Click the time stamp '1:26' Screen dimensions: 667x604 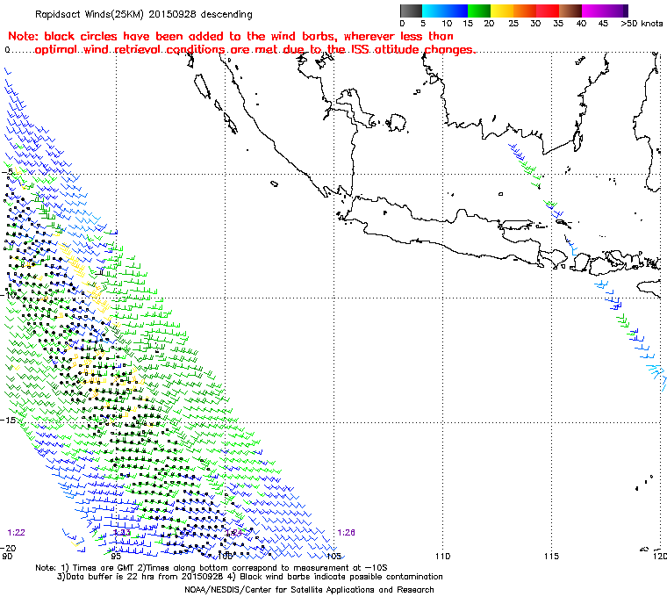pos(347,533)
